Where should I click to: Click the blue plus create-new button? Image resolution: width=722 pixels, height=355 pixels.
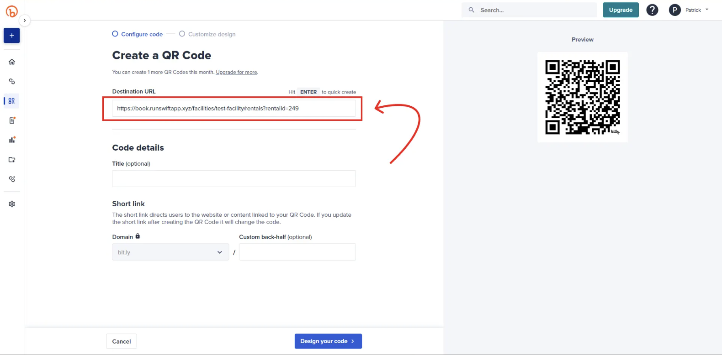point(12,36)
